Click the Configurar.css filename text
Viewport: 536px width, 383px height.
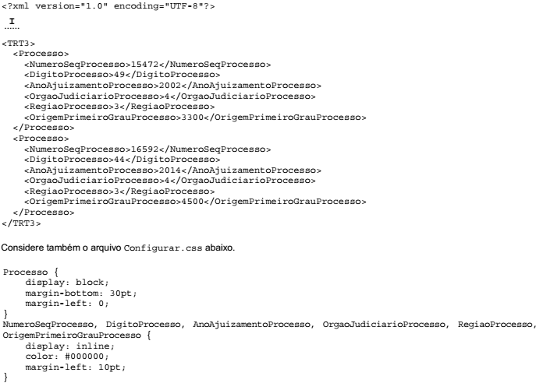click(163, 248)
